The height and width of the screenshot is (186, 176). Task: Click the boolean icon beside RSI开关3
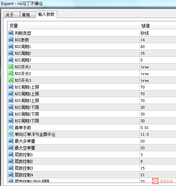click(11, 80)
